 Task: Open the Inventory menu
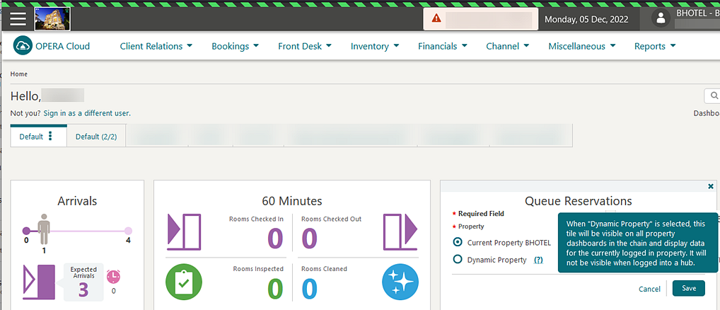pos(375,46)
